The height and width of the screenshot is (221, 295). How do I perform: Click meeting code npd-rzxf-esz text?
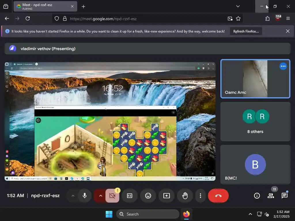coord(45,196)
